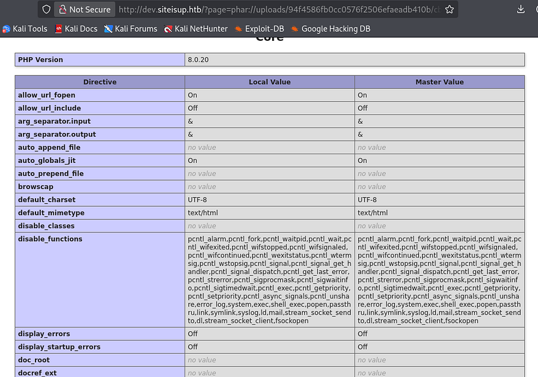Open Kali NetHunter bookmark
Screen dimensions: 538x377
pyautogui.click(x=195, y=29)
